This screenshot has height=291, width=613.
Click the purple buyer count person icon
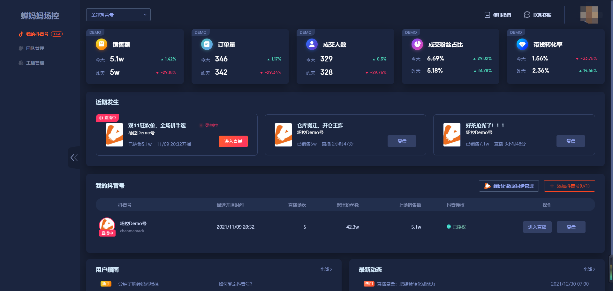tap(312, 44)
